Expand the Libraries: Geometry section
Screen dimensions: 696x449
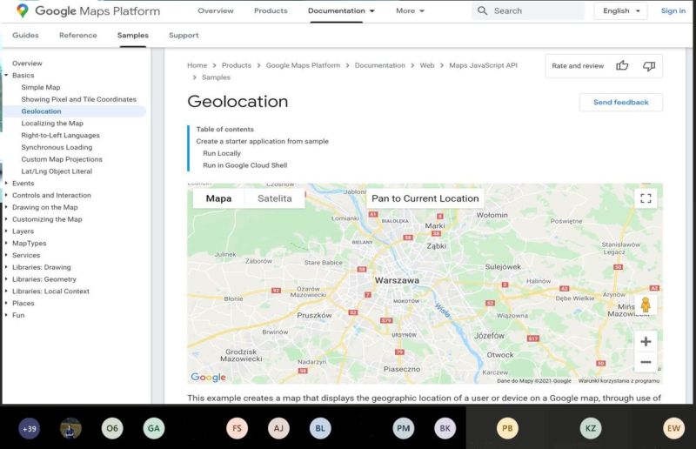(x=7, y=279)
